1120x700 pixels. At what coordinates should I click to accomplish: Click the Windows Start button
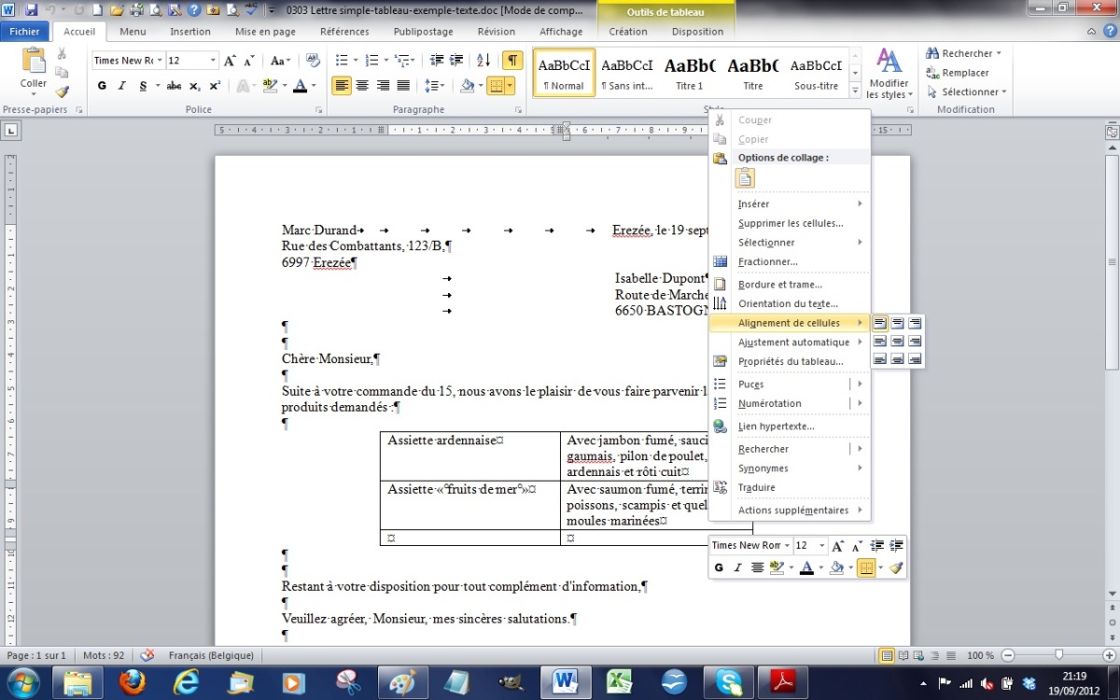click(22, 682)
